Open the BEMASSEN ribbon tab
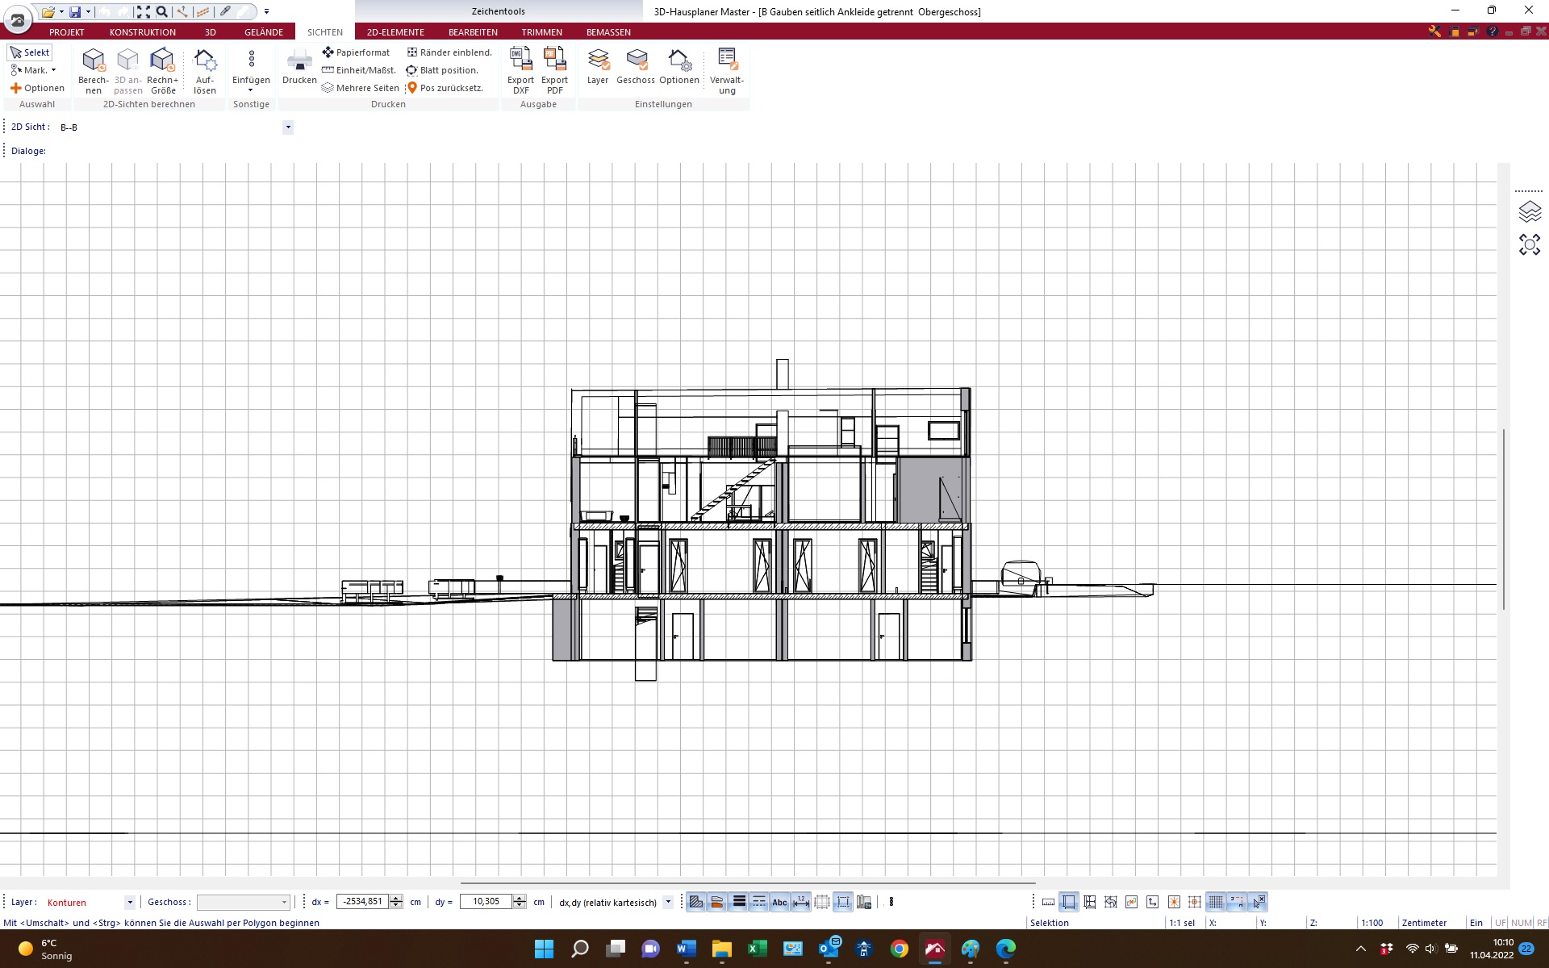The height and width of the screenshot is (968, 1549). 608,32
